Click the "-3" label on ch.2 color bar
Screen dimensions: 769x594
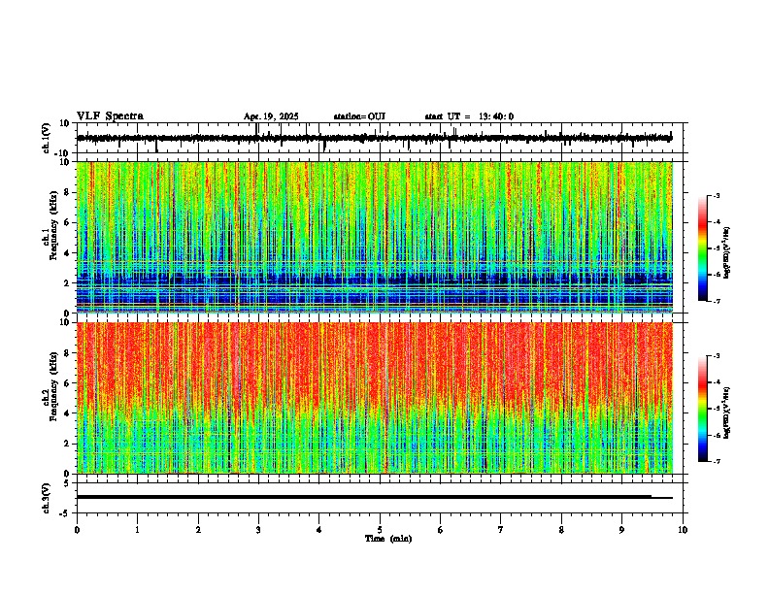point(717,356)
